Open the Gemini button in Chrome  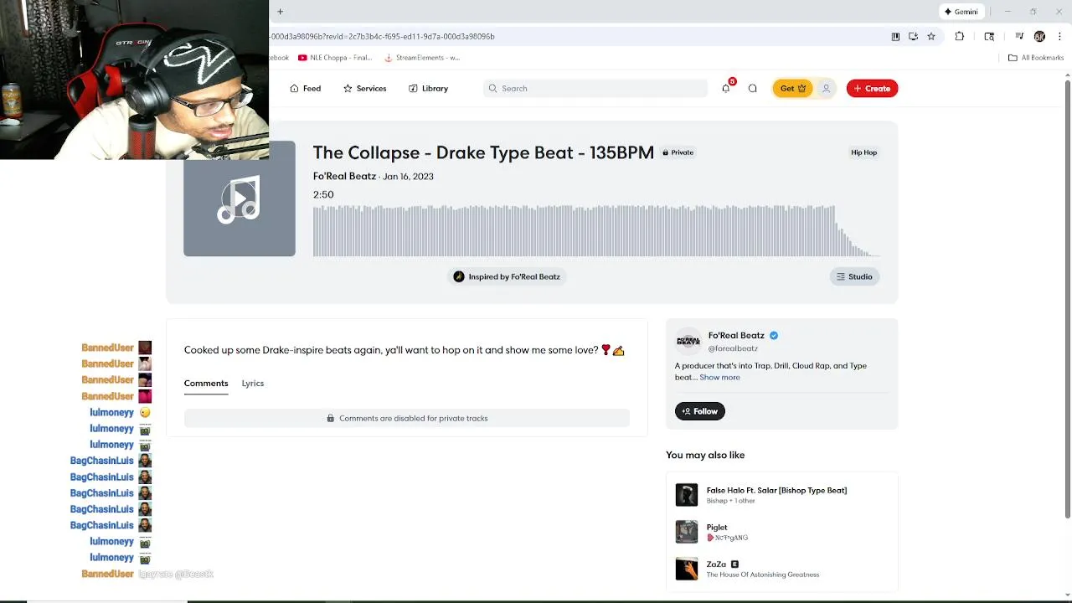coord(961,12)
